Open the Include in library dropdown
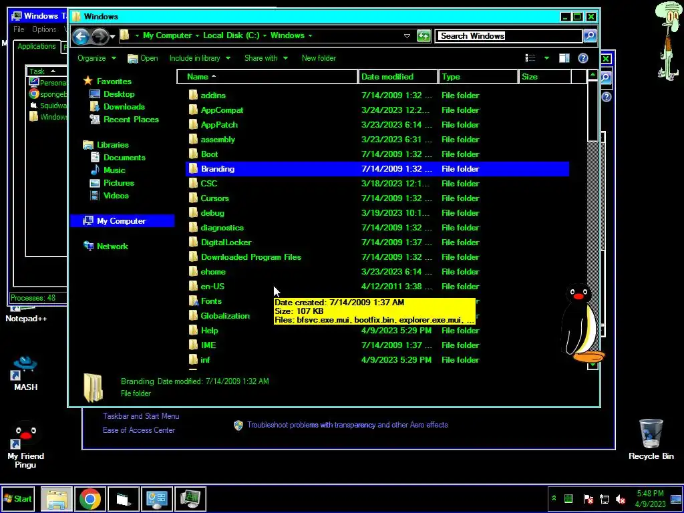 pos(200,58)
